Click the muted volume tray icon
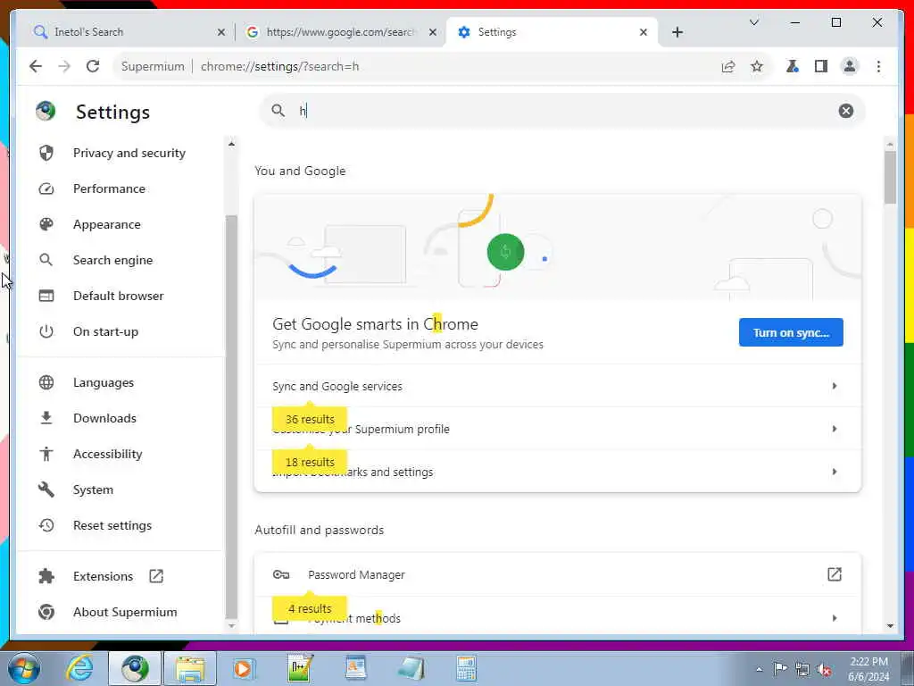Viewport: 914px width, 686px height. point(824,669)
